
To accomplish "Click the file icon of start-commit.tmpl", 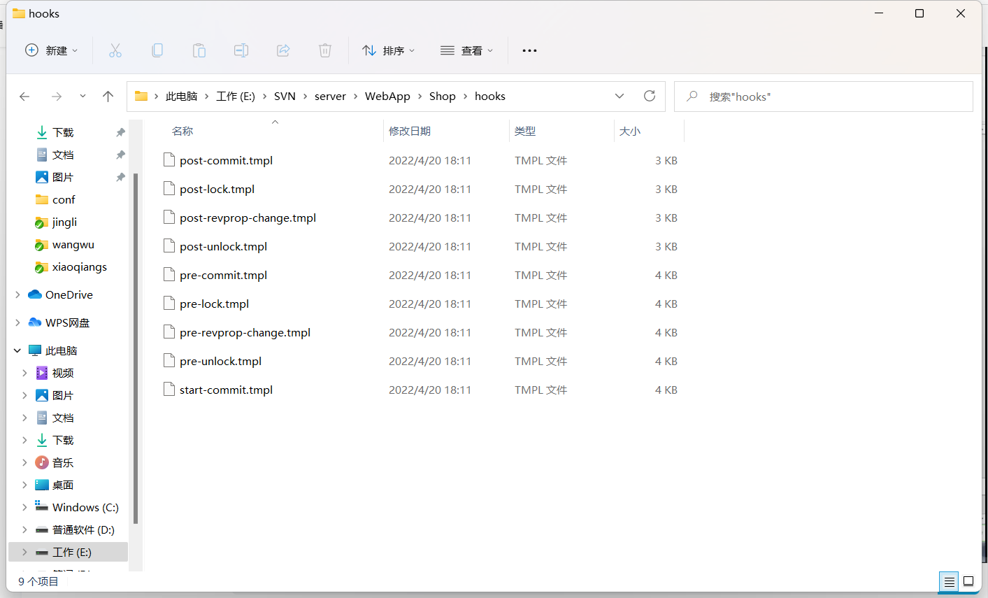I will point(169,390).
